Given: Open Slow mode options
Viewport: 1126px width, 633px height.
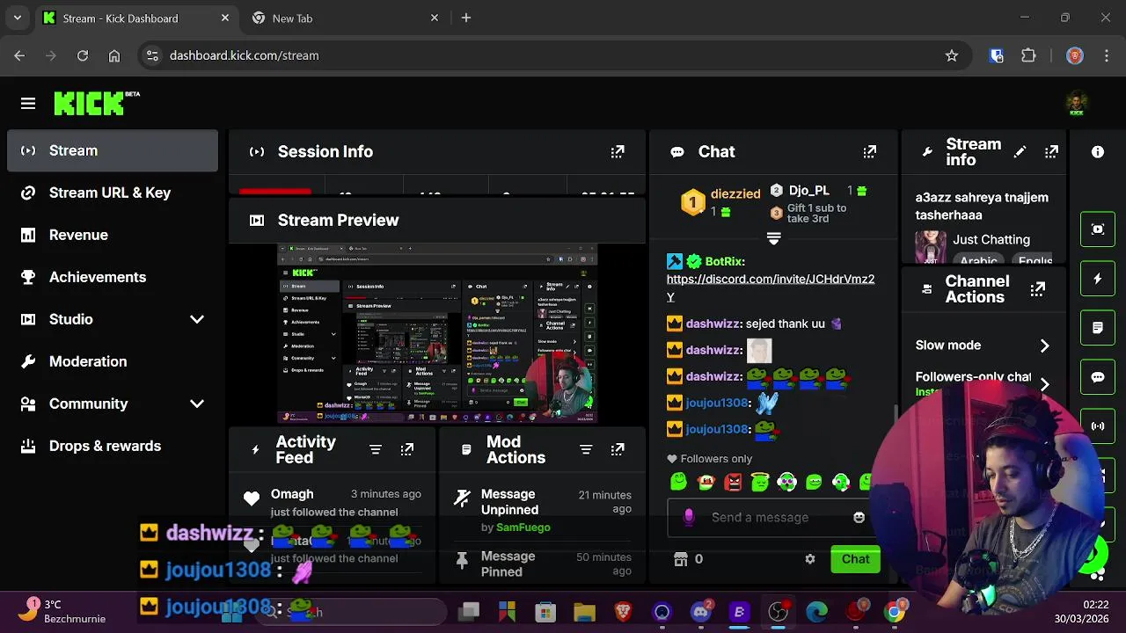Looking at the screenshot, I should click(983, 346).
